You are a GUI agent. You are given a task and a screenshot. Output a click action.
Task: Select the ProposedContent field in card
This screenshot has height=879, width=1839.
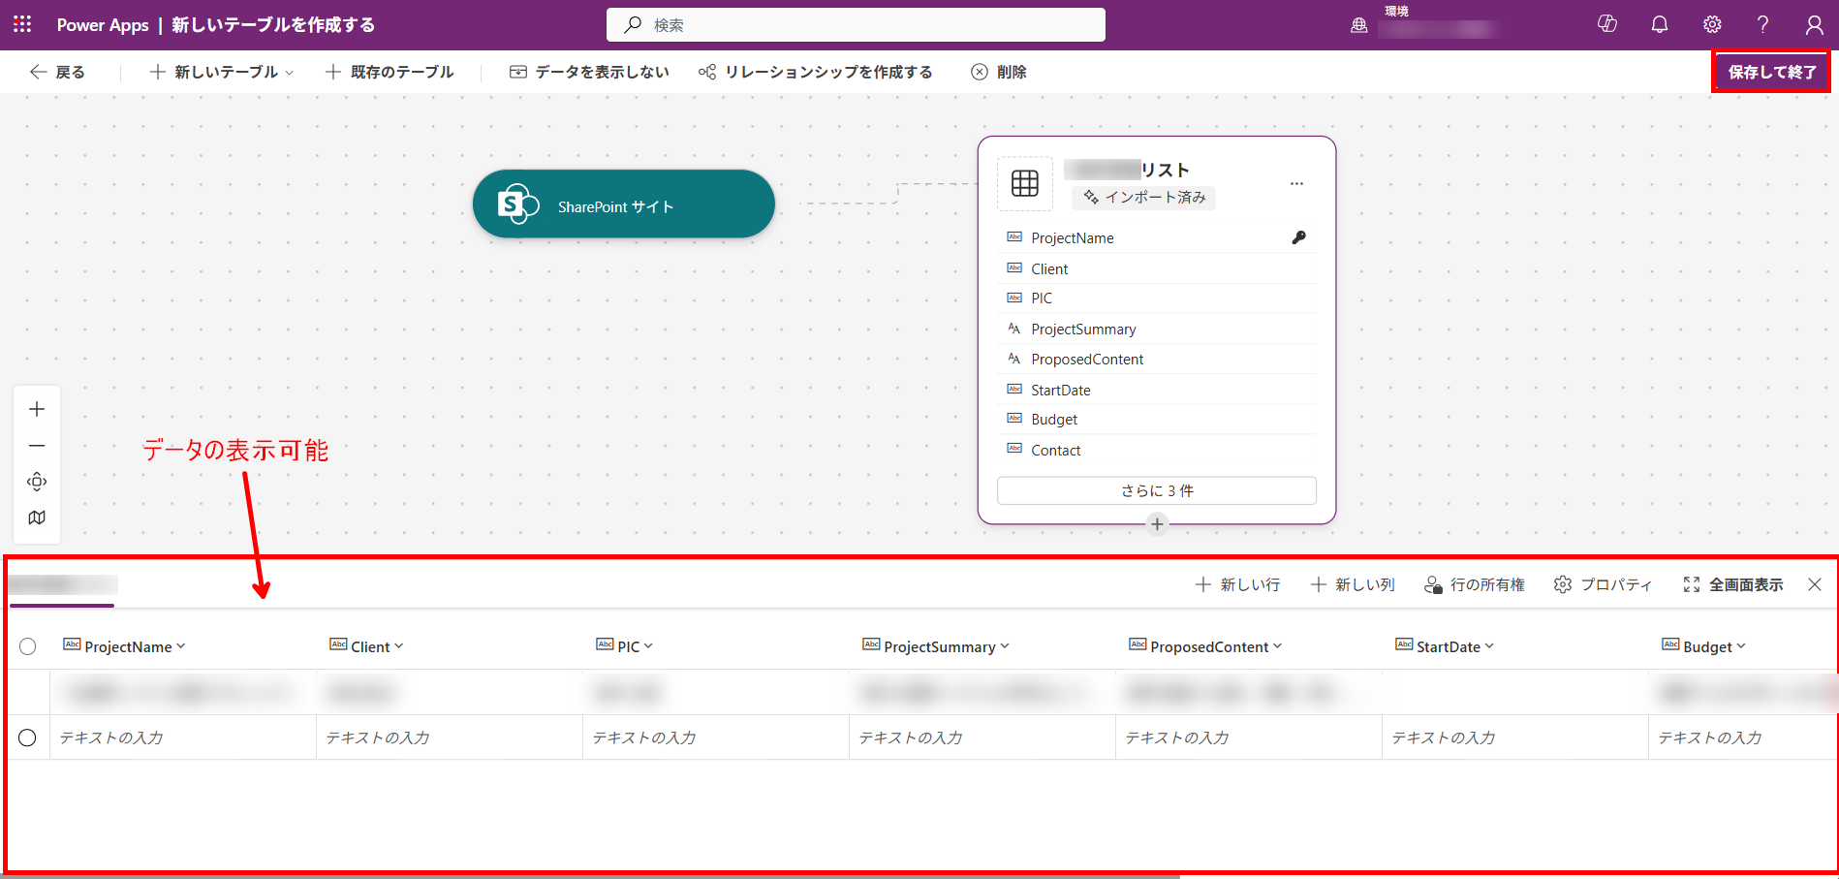1157,360
